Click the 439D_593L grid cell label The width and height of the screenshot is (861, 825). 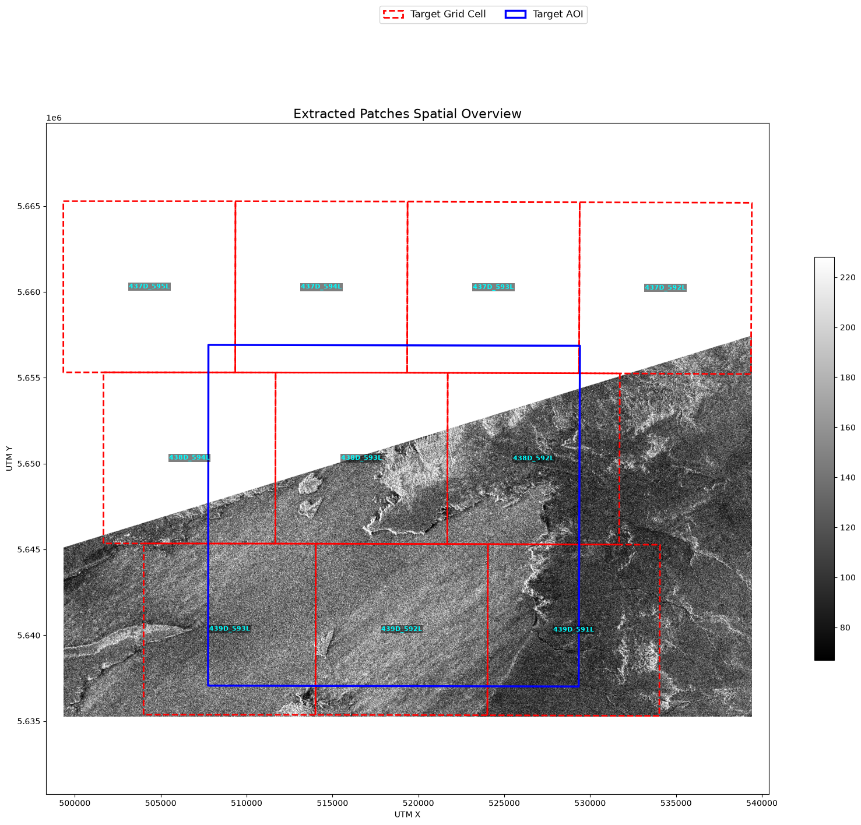point(229,629)
